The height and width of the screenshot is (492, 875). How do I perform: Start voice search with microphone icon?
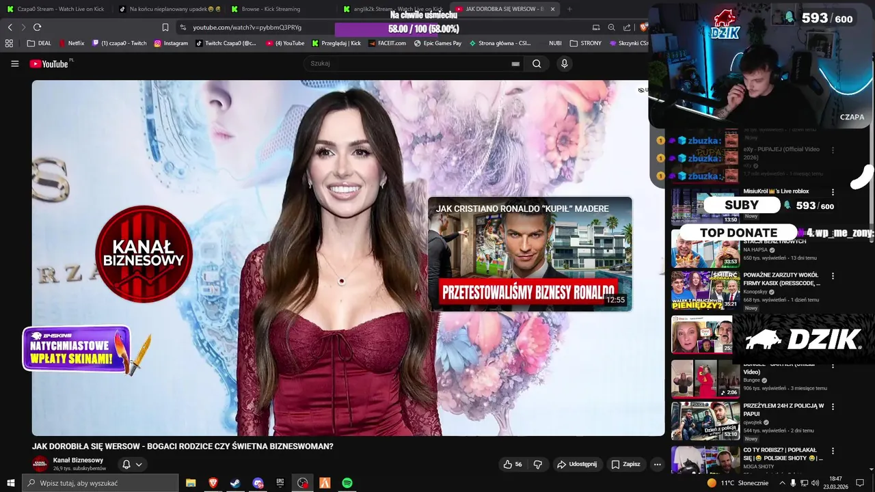pos(564,64)
